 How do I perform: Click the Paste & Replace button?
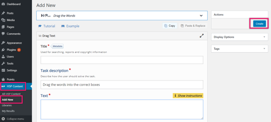tap(193, 26)
